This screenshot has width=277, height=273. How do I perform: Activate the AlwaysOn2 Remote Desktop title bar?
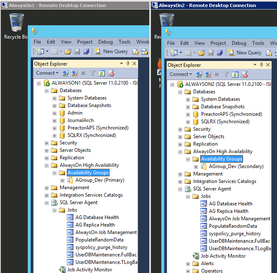tap(214, 5)
